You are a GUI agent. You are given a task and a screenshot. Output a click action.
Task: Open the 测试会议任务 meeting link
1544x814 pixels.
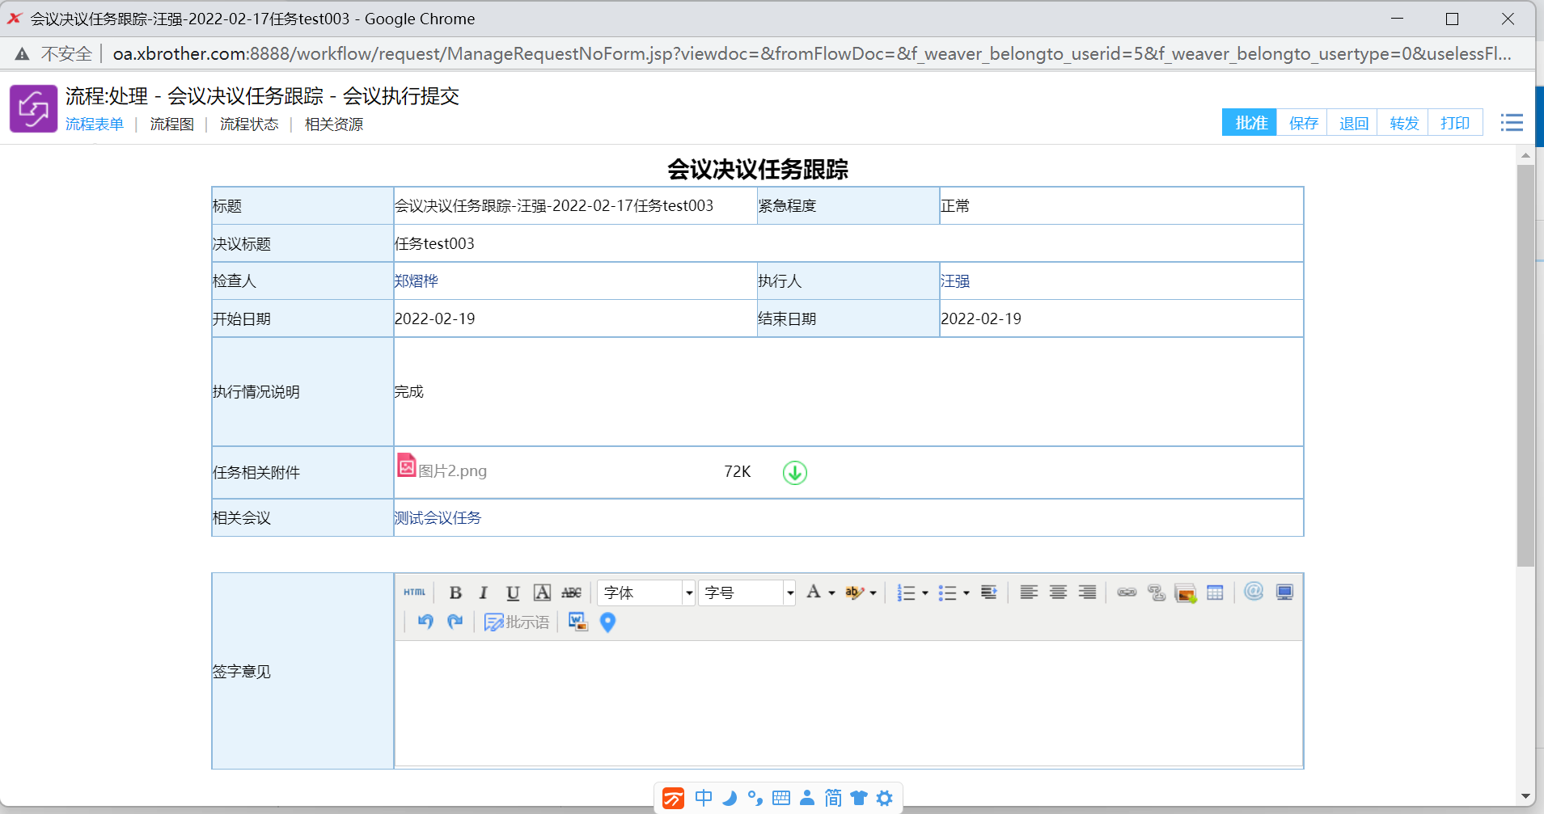click(438, 517)
